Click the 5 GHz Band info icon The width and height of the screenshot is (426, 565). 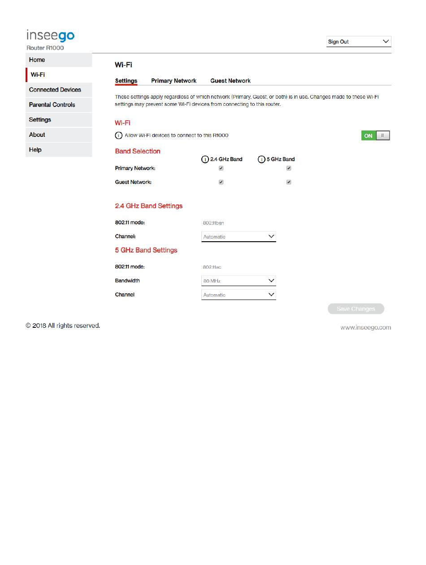[261, 159]
